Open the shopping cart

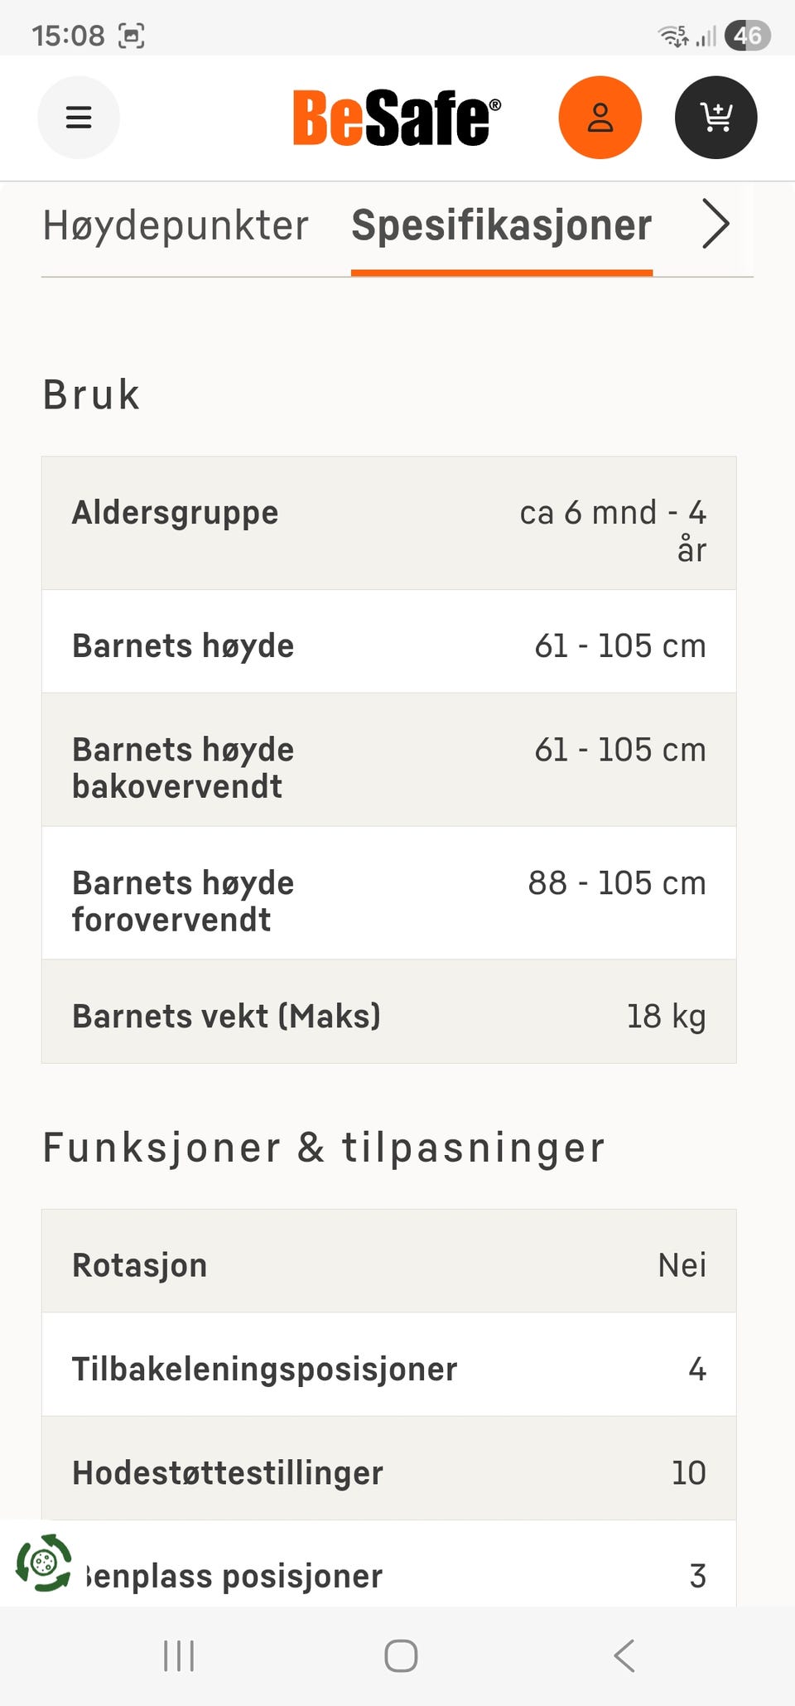click(715, 117)
